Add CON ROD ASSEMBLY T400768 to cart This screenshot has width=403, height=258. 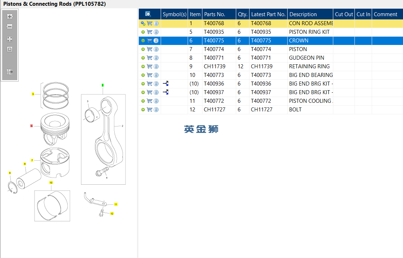[150, 23]
